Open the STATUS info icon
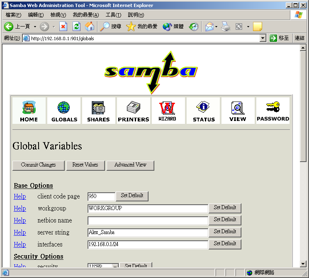This screenshot has height=278, width=309. click(203, 111)
